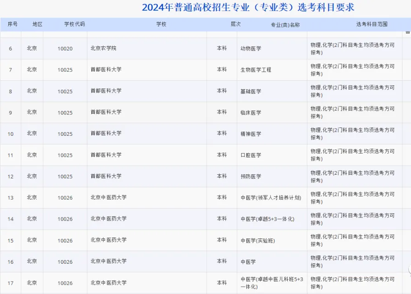
Task: Select the school code 10020 cell
Action: [x=65, y=49]
